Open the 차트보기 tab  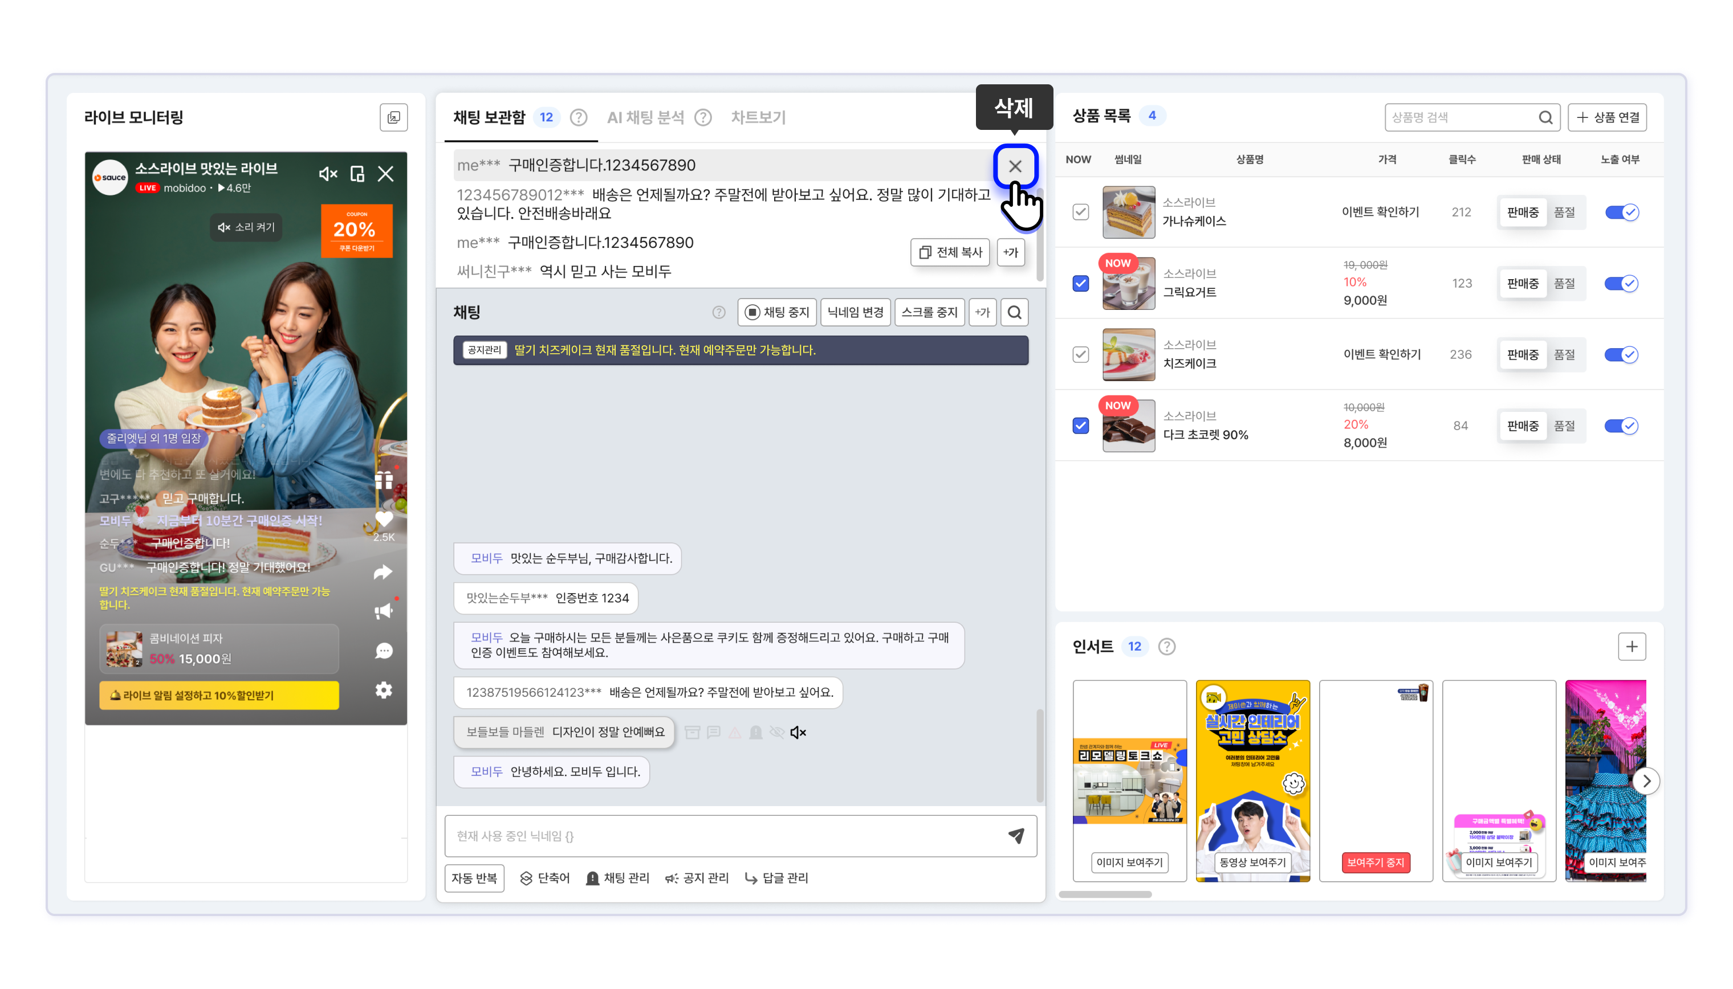tap(758, 117)
